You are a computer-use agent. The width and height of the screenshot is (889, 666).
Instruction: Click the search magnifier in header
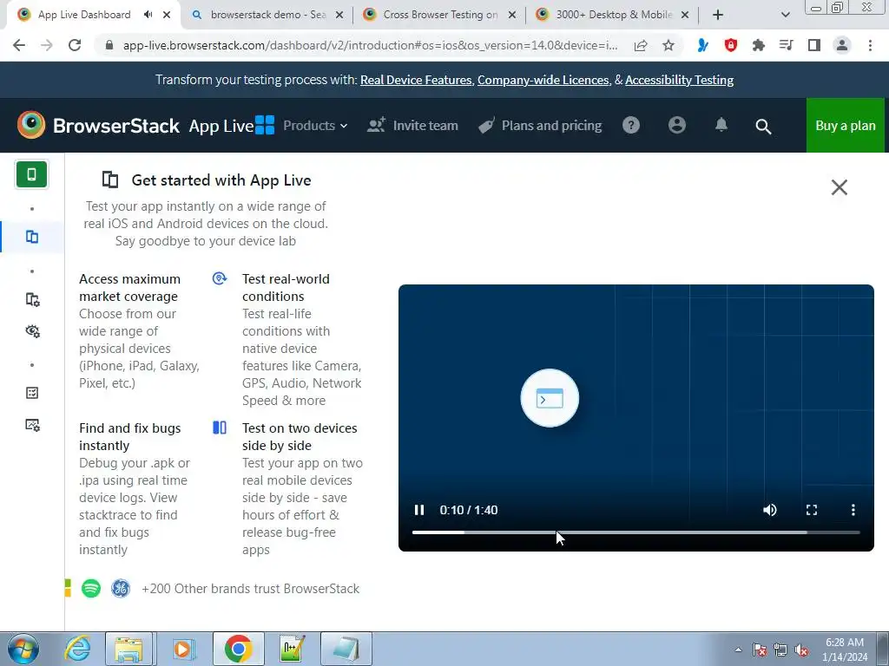pyautogui.click(x=763, y=127)
